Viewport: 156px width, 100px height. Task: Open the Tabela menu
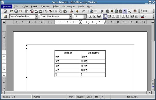56,7
